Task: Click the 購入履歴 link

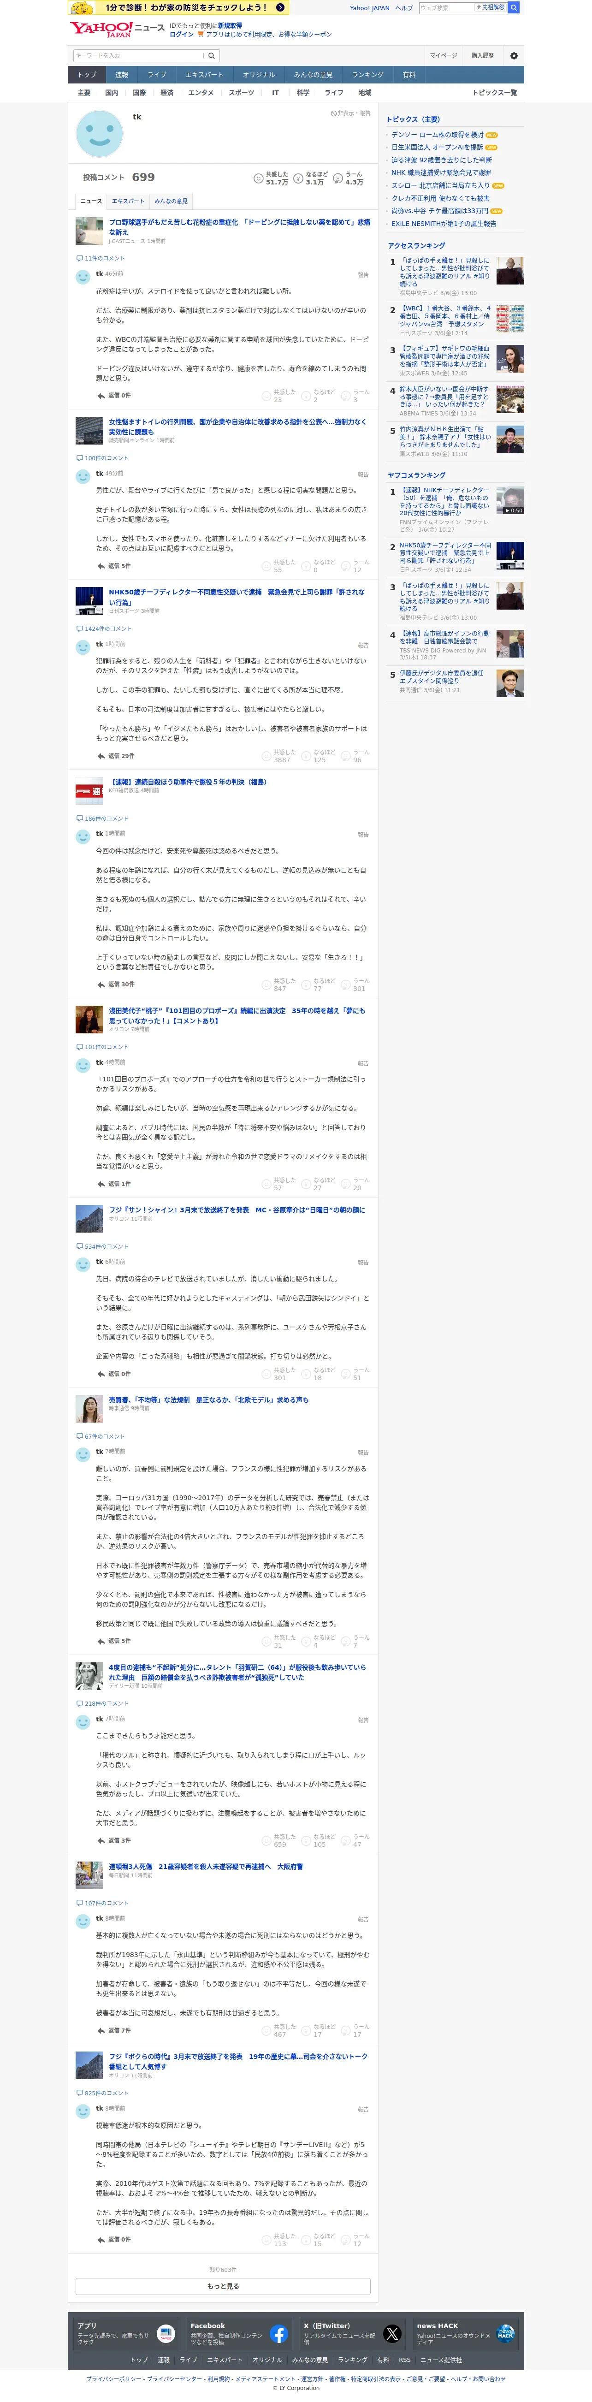Action: coord(482,56)
